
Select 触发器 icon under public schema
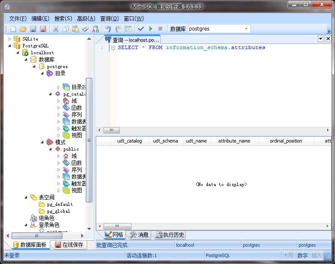tap(66, 183)
